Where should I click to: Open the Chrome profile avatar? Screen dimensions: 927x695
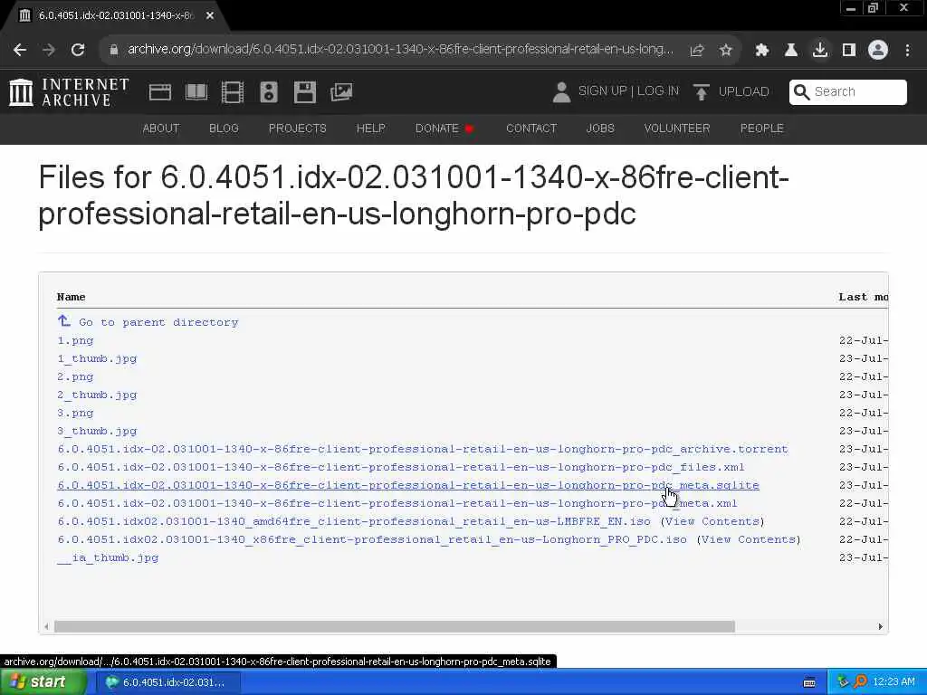coord(878,50)
